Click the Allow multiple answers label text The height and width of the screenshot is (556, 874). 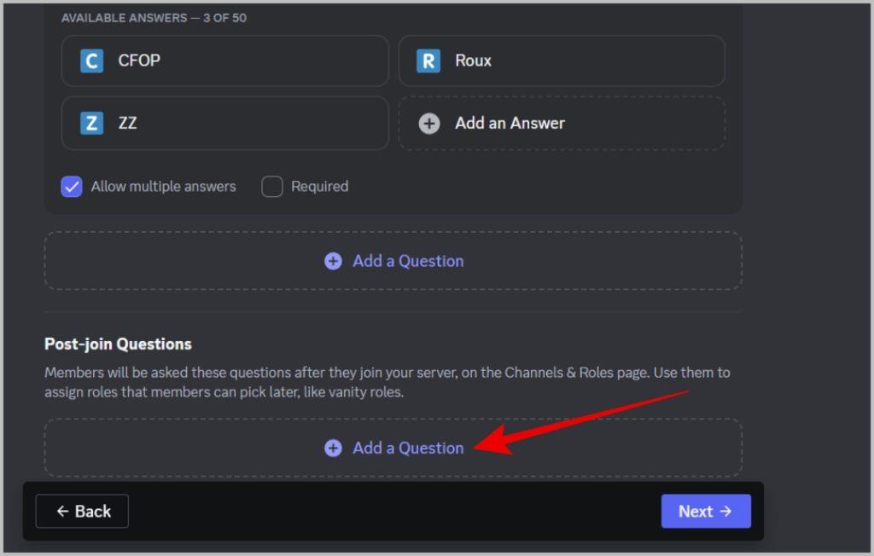point(163,187)
